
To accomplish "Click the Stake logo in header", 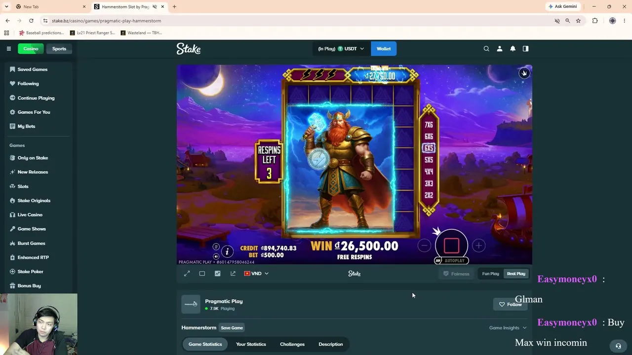I will click(189, 49).
